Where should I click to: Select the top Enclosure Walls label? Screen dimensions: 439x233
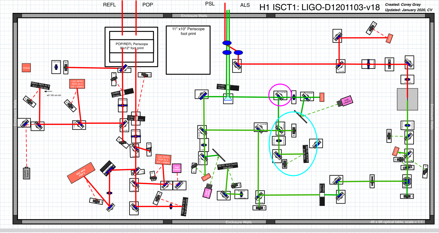pos(194,16)
